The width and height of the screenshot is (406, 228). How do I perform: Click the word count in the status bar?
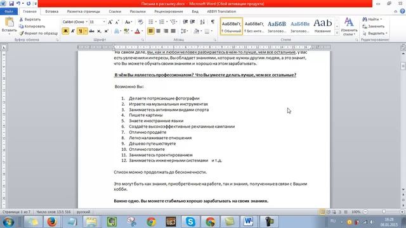coord(53,212)
